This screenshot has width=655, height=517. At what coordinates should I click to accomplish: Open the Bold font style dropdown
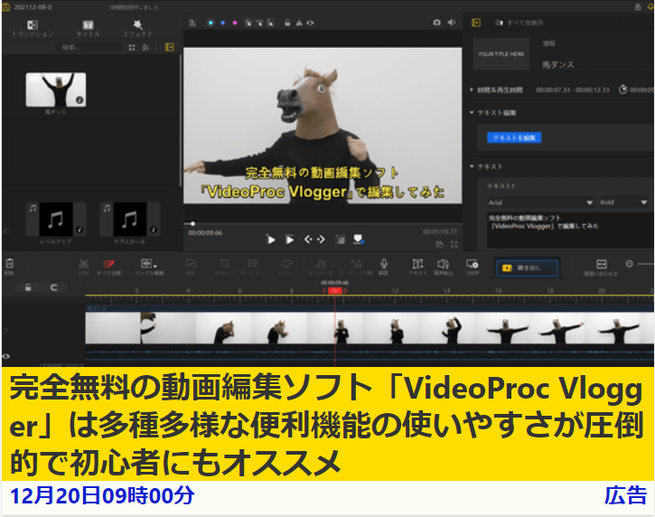[623, 202]
